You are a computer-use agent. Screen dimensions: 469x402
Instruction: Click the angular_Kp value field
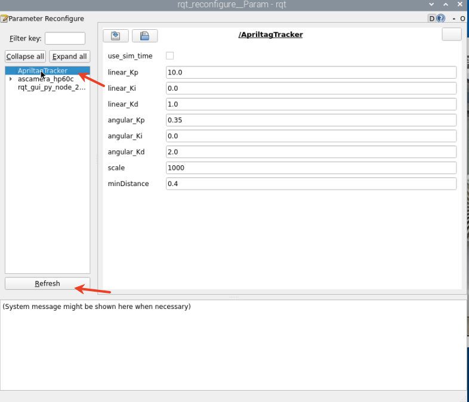coord(311,120)
